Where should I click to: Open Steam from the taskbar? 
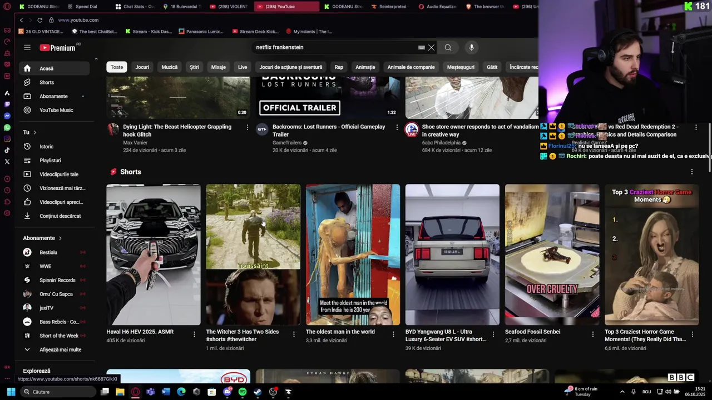258,392
